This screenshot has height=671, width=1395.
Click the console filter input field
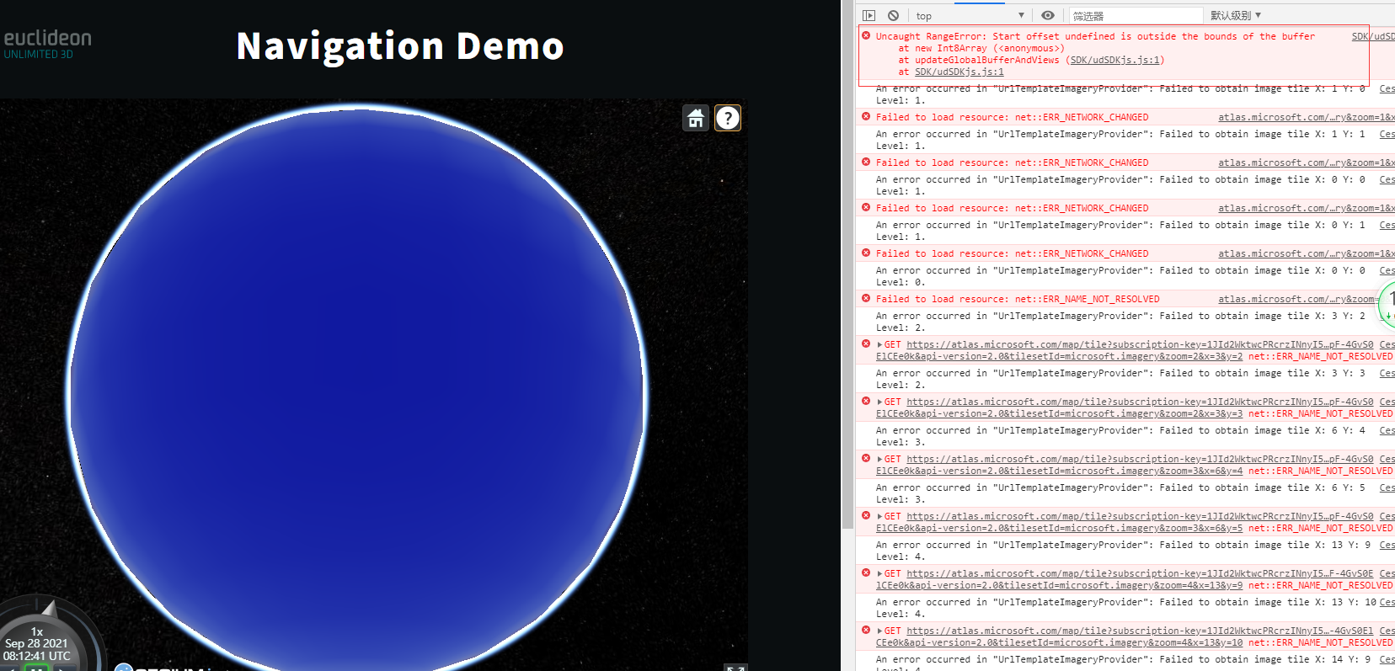pos(1136,15)
